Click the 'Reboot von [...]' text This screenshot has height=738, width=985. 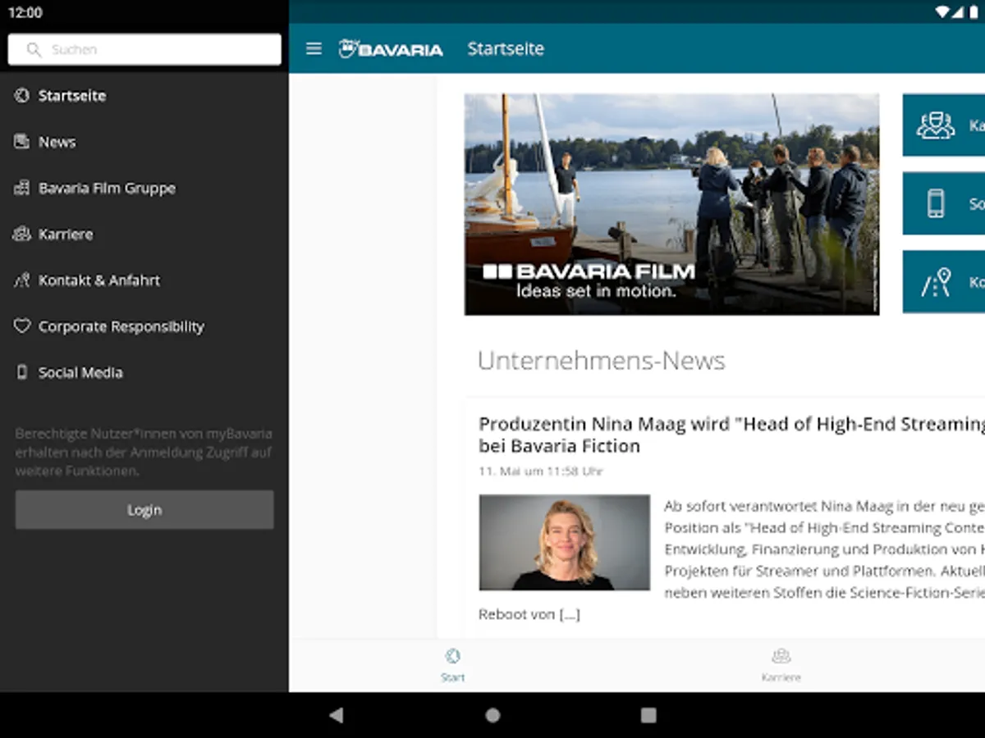point(529,614)
